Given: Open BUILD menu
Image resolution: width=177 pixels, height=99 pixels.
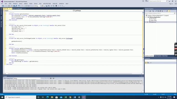Looking at the screenshot, I should pyautogui.click(x=21, y=4).
